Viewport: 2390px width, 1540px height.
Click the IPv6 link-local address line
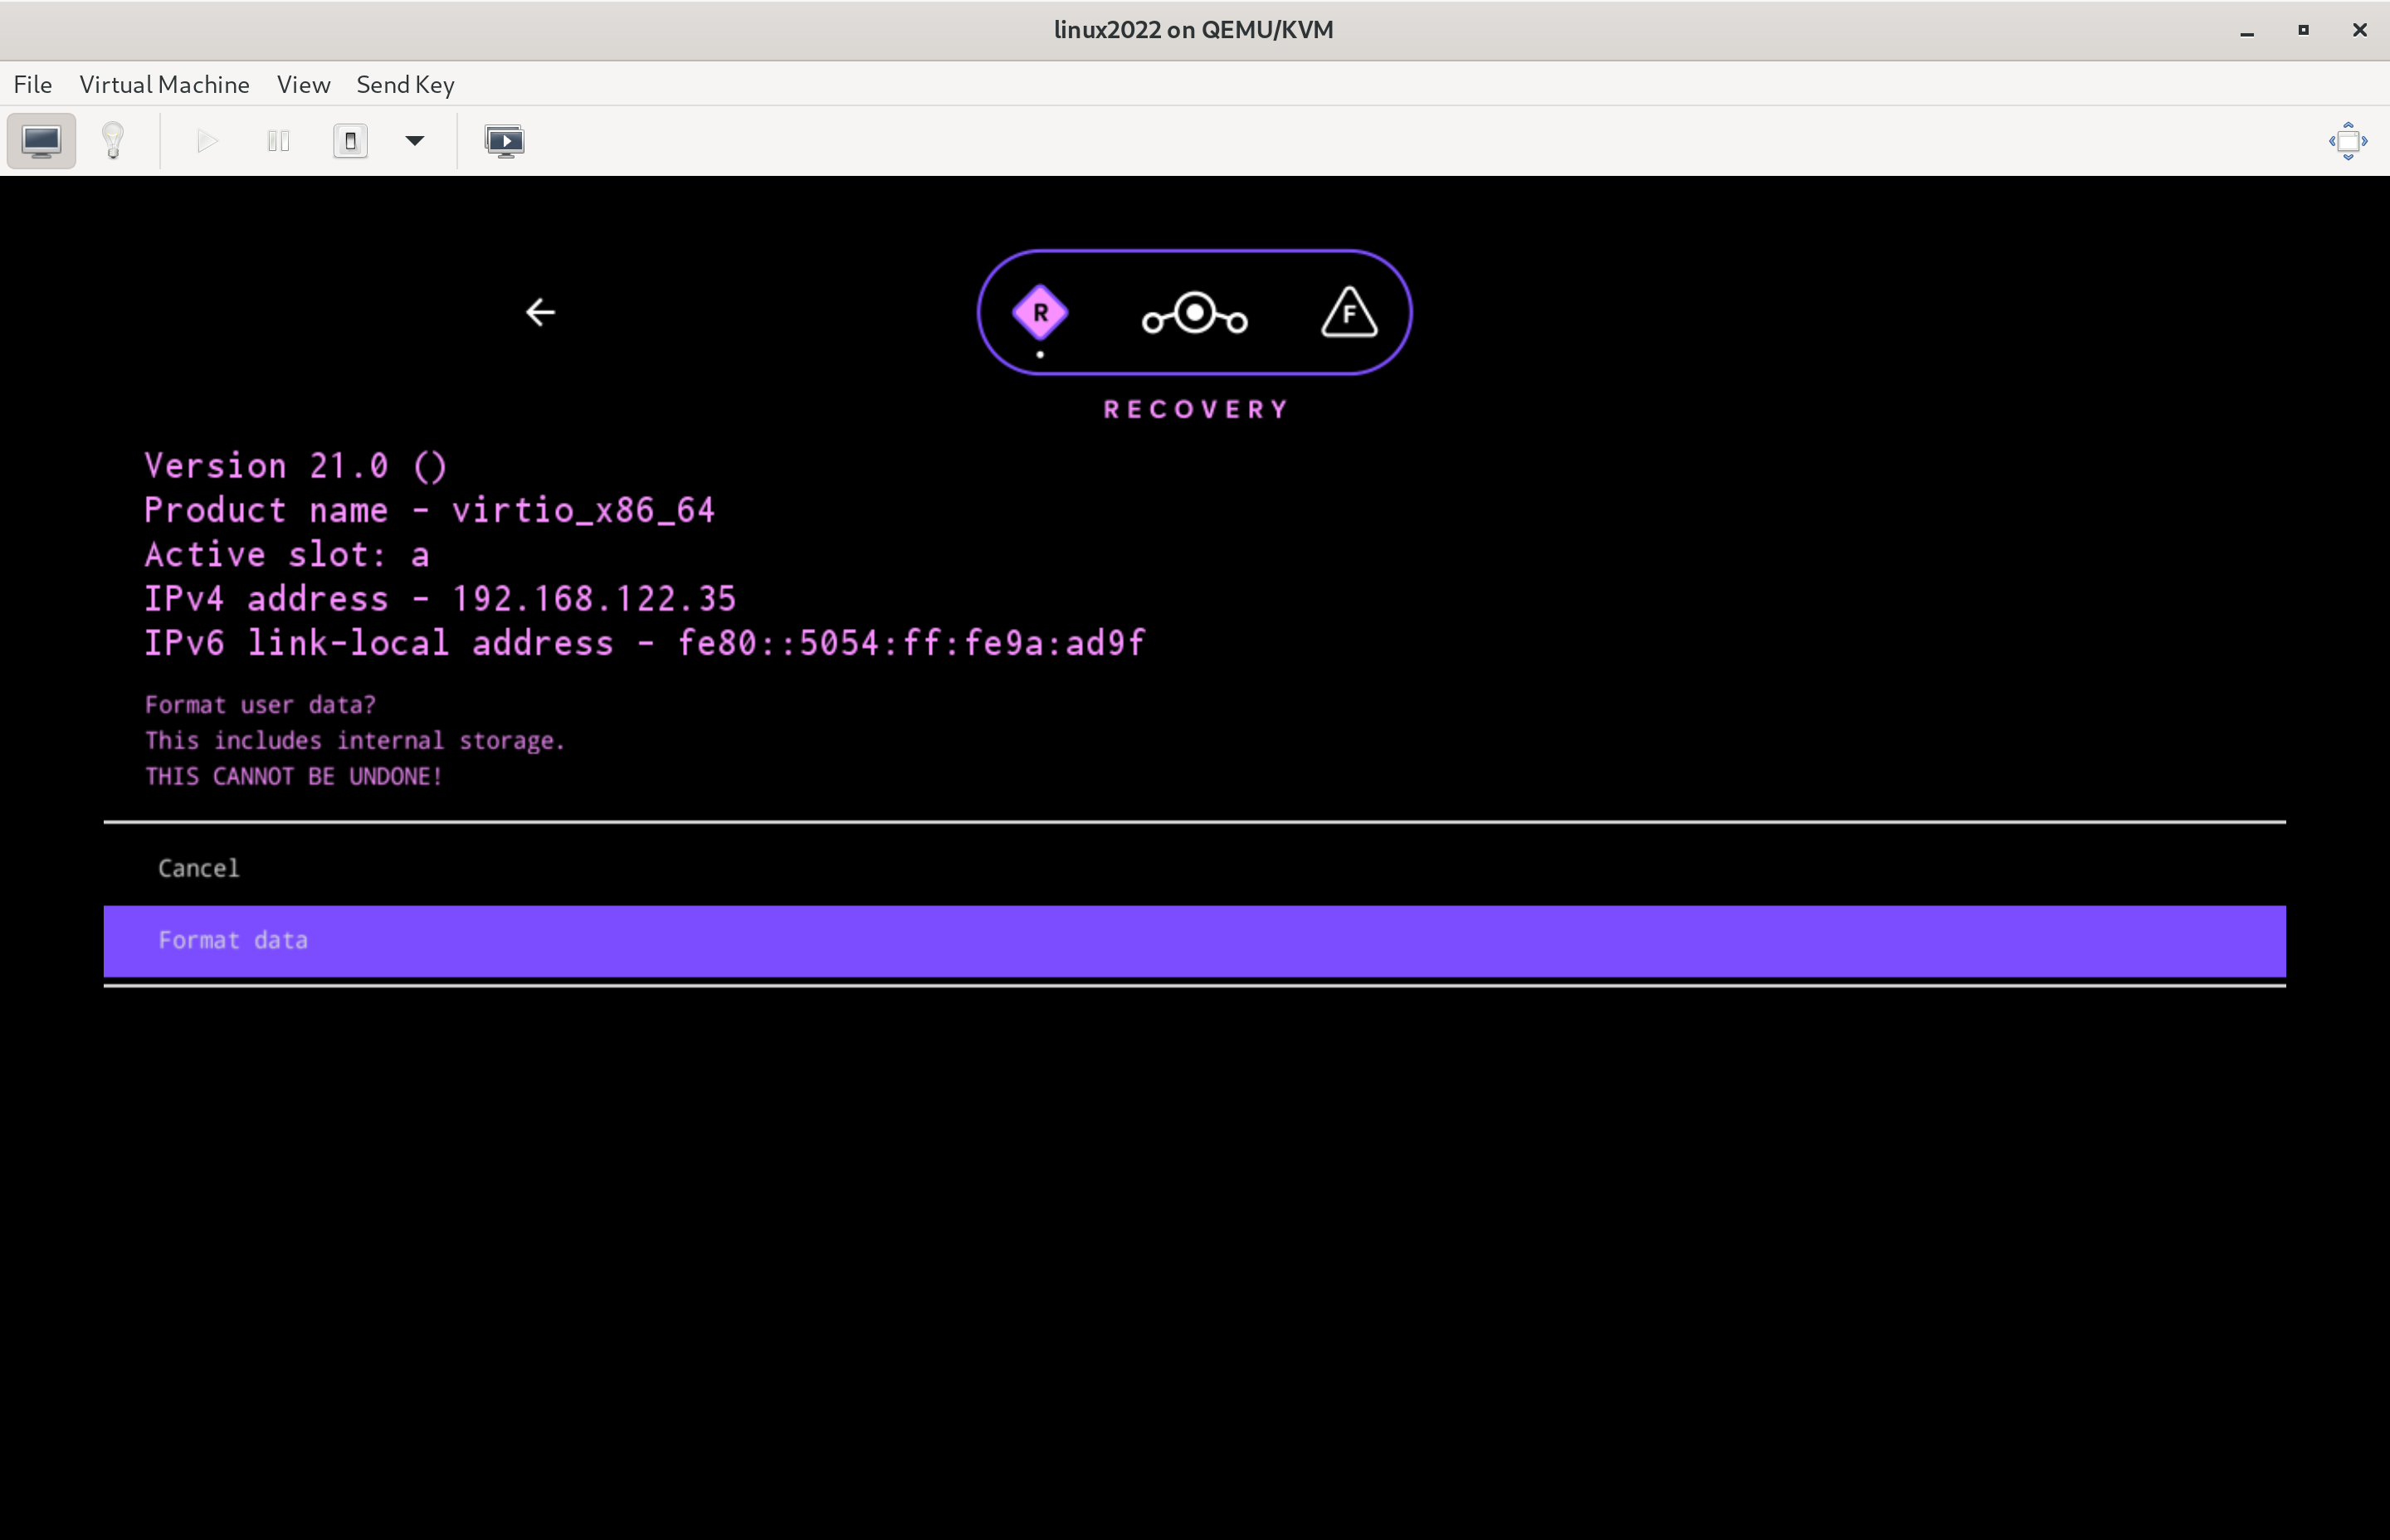click(x=644, y=642)
